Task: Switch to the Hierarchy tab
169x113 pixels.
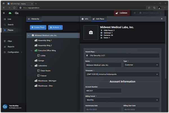Action: 34,19
